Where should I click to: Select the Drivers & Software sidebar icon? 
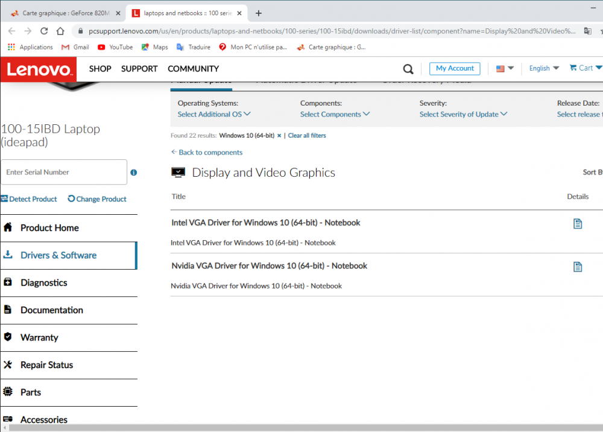tap(8, 255)
